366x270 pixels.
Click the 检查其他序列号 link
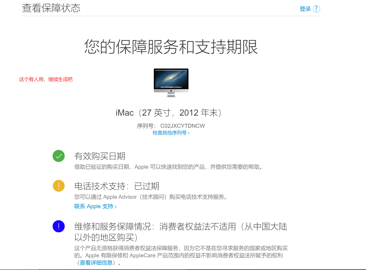point(171,133)
